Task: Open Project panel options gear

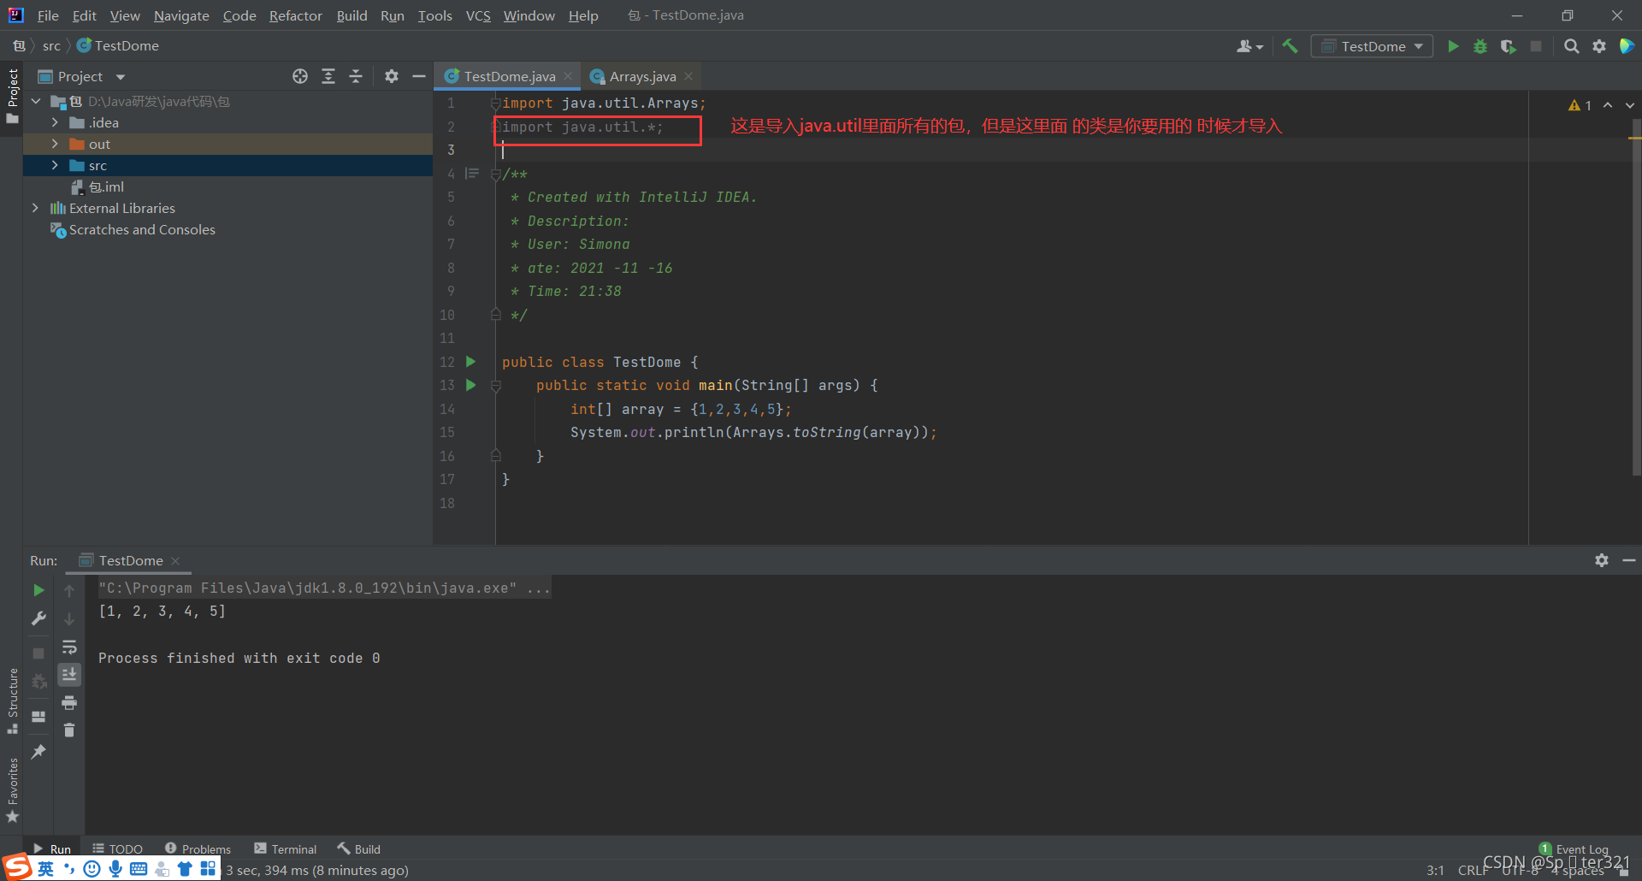Action: pos(392,76)
